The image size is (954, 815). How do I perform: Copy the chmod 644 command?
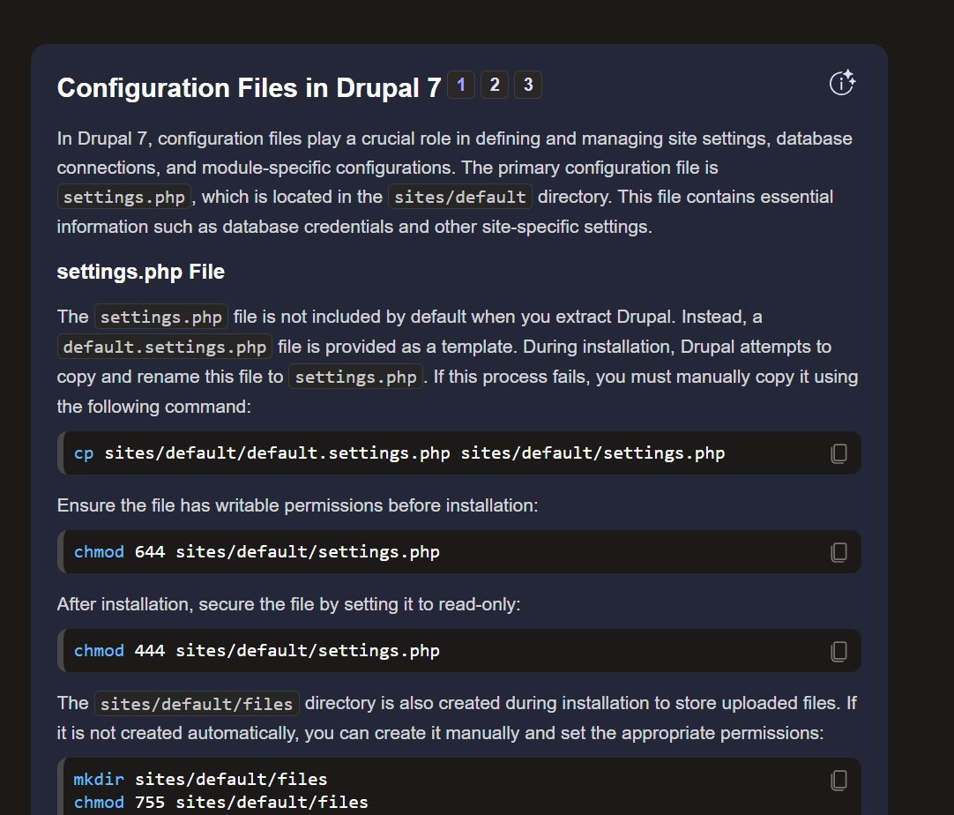pyautogui.click(x=839, y=552)
